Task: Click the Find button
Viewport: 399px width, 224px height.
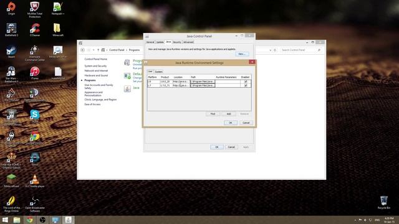Action: click(213, 114)
